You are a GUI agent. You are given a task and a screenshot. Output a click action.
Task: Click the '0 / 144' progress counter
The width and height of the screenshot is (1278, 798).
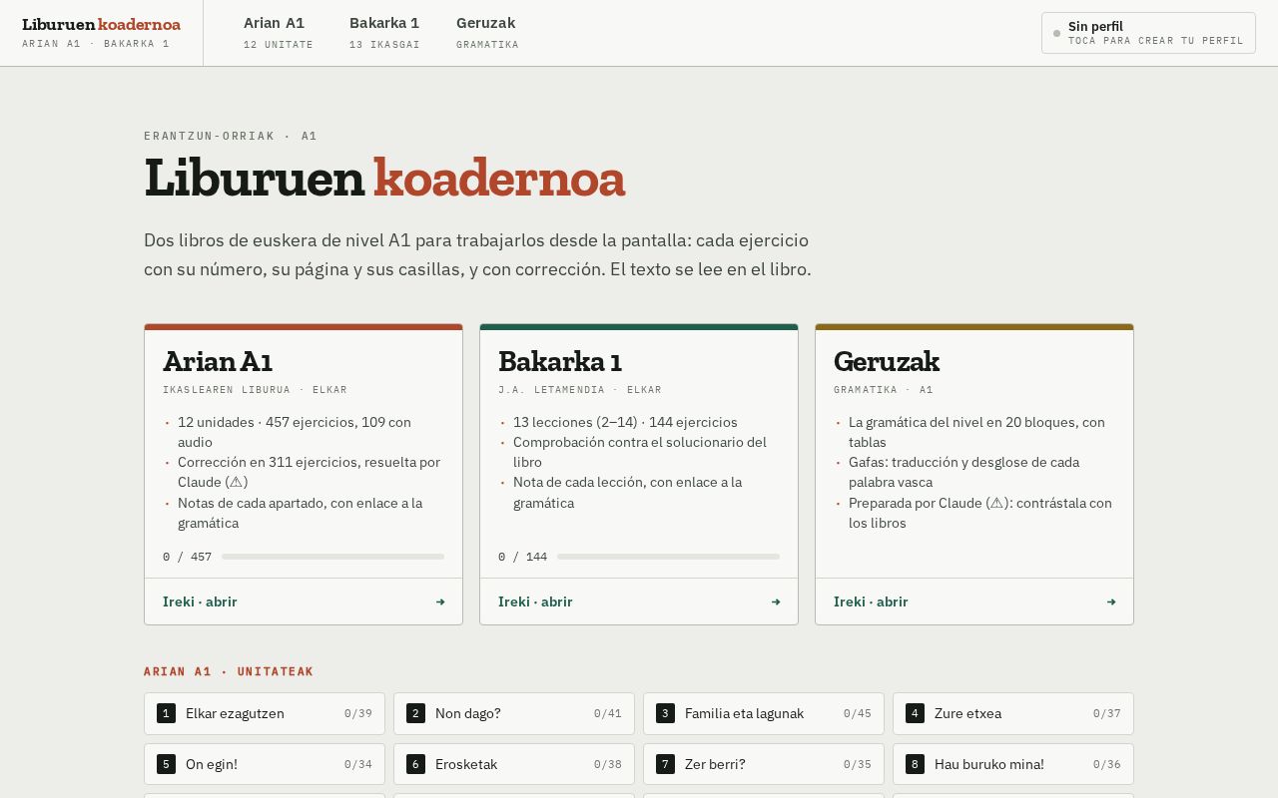[x=523, y=557]
